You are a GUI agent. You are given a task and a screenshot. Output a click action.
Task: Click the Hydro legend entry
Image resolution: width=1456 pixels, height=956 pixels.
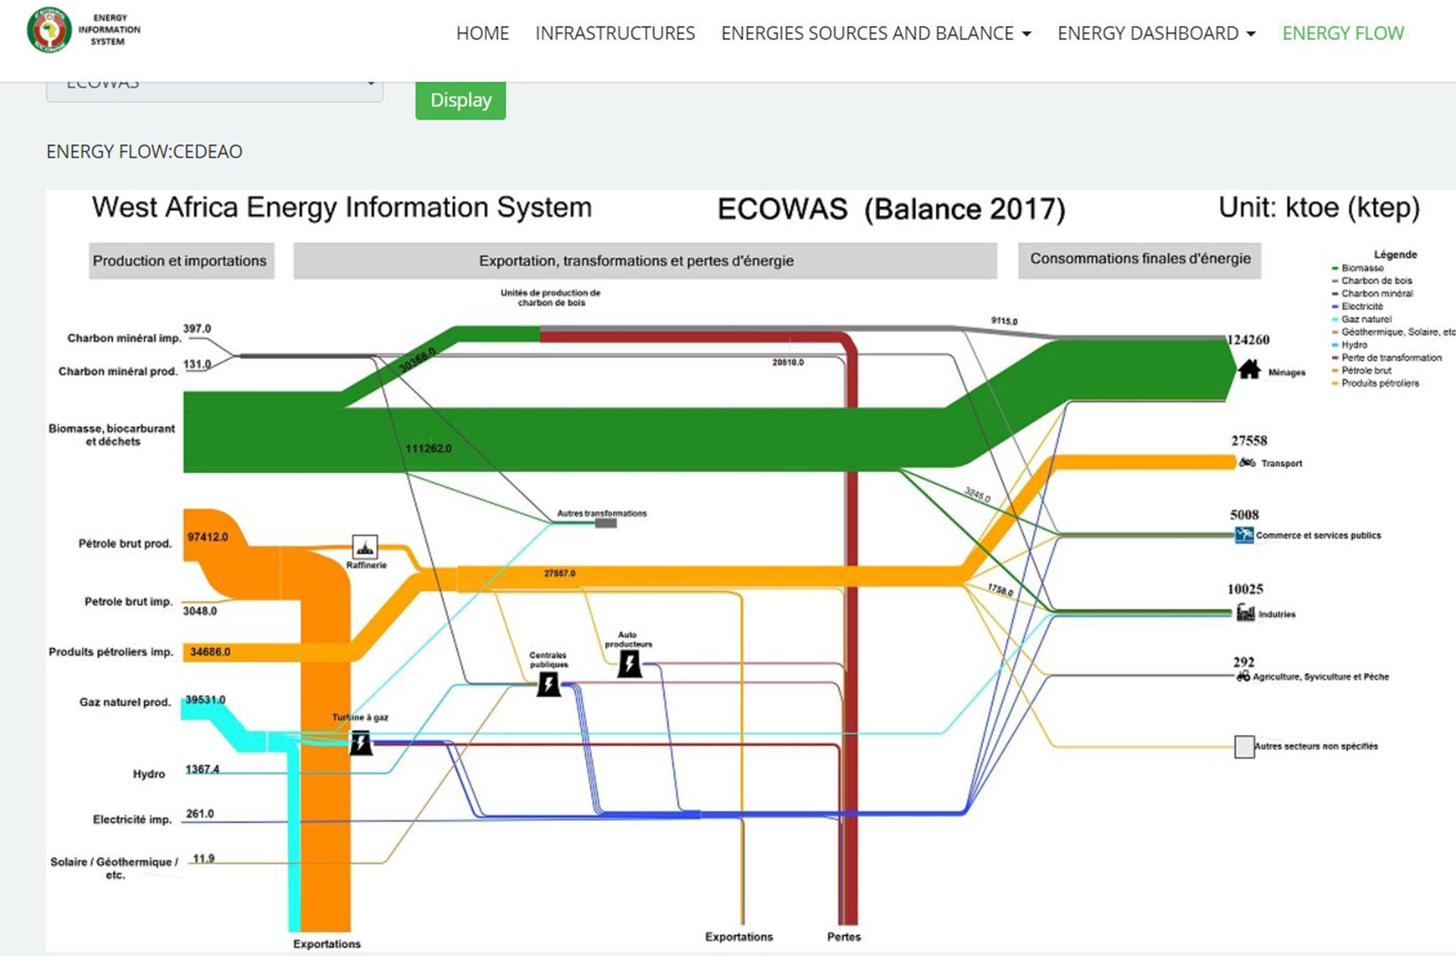[1349, 345]
